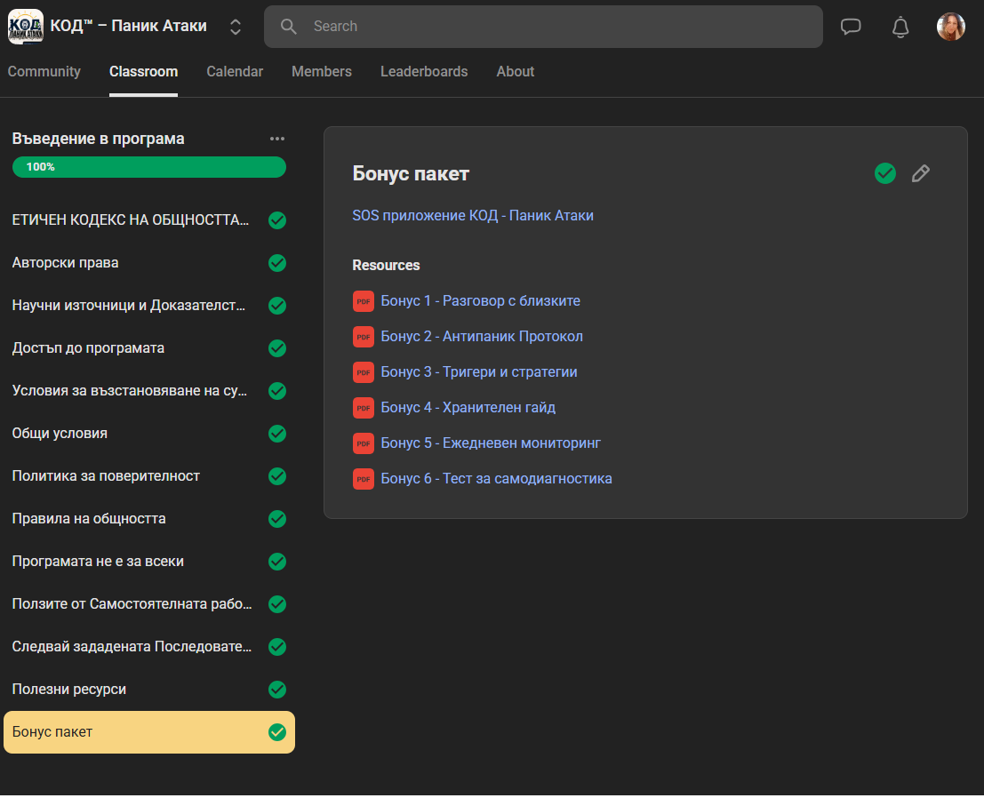
Task: Open Бонус 2 - Антипаник Протокол
Action: pos(481,337)
